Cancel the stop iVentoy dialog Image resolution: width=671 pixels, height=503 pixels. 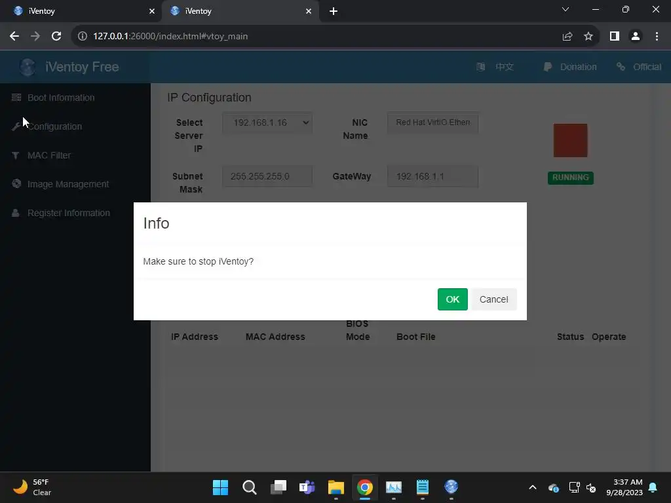click(494, 299)
